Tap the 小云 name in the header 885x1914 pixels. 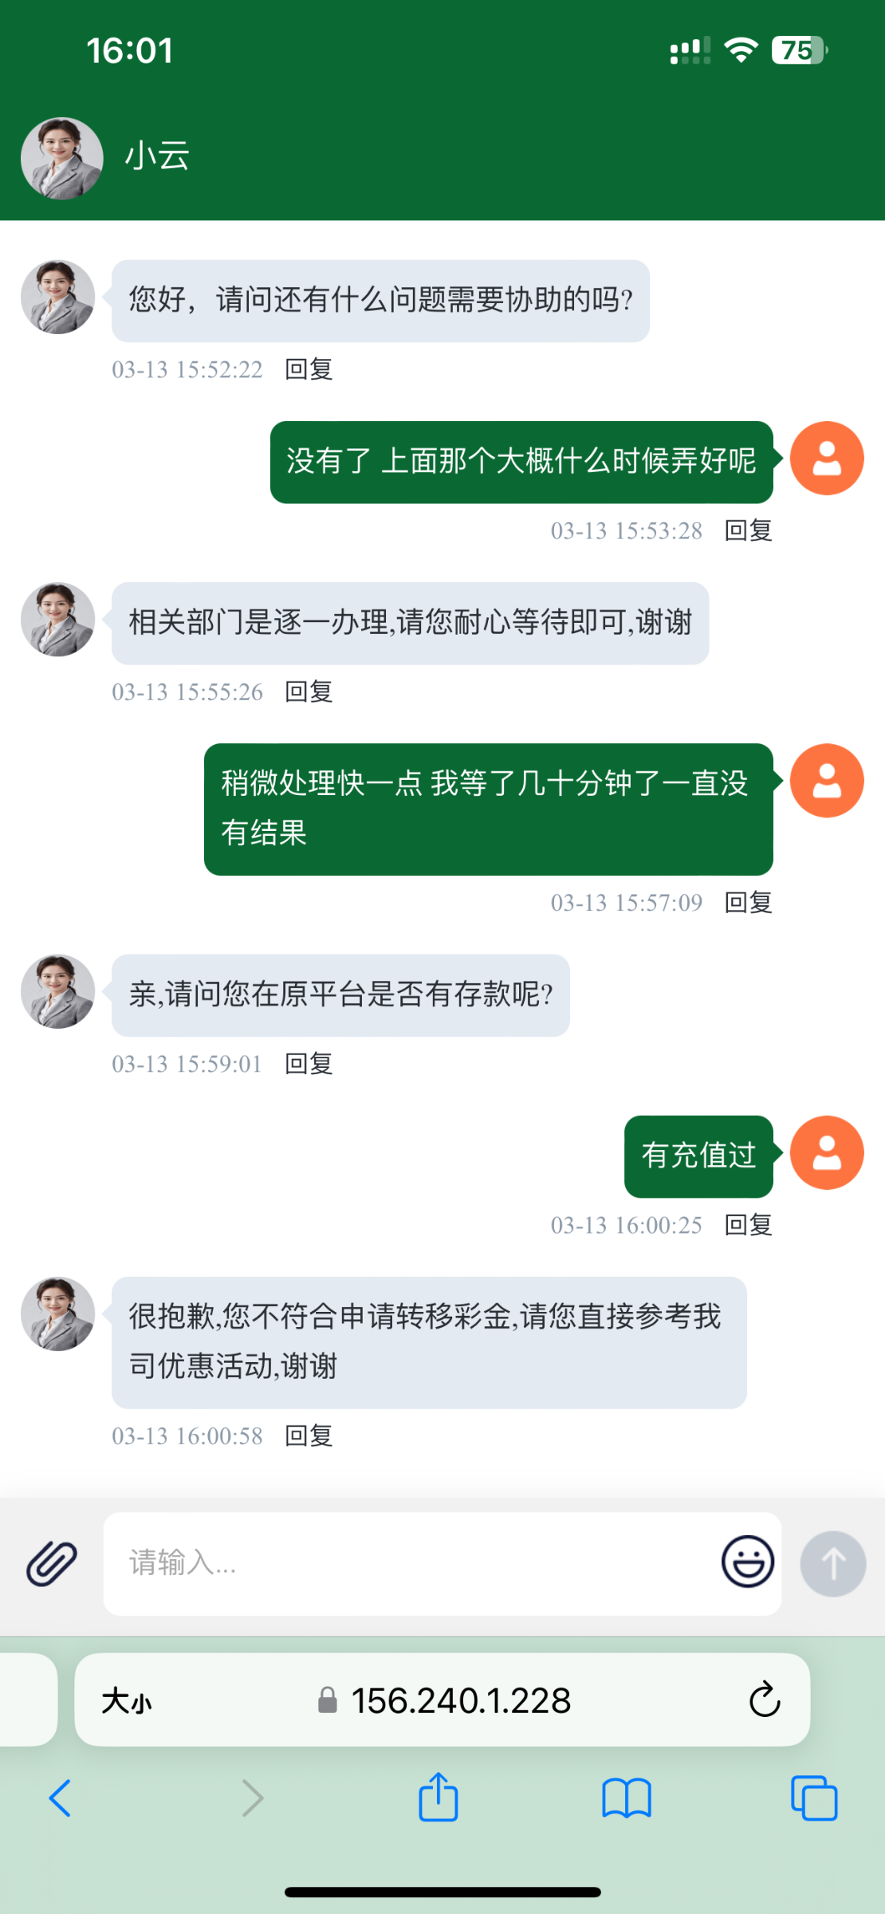tap(157, 156)
